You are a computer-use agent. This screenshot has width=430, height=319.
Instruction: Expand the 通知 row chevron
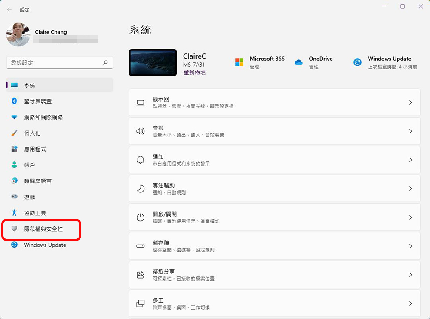click(410, 160)
